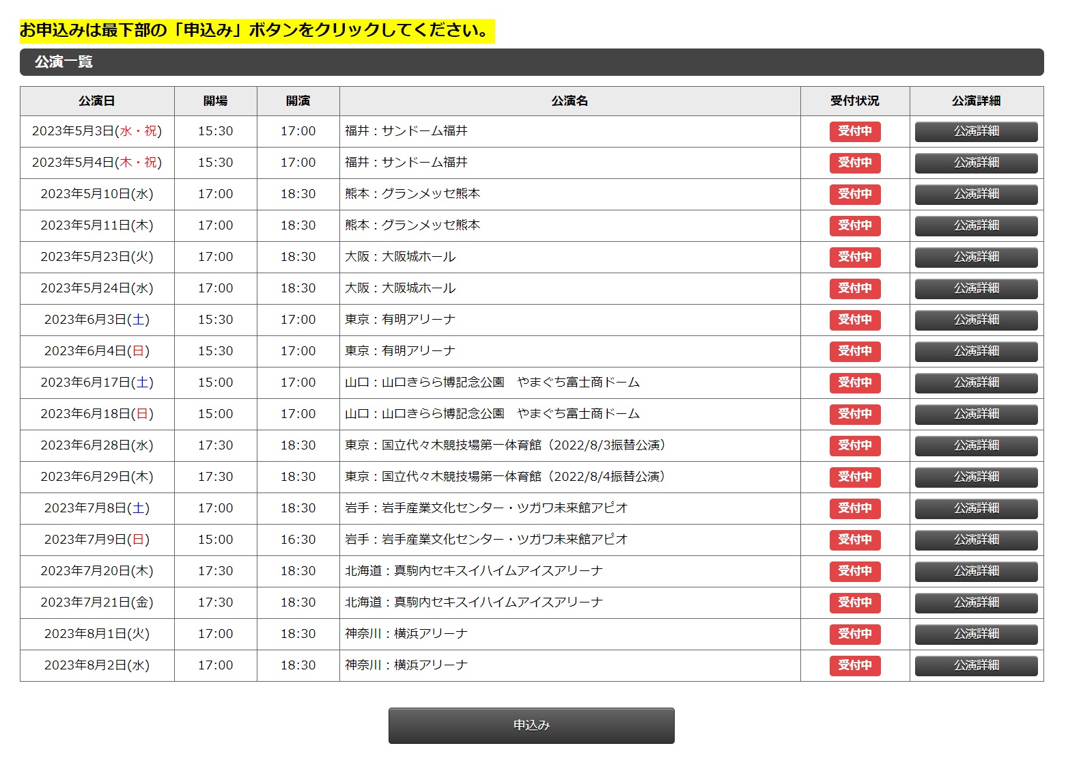
Task: Click venue 熊本：グランメッセ熊本 in 5月11日 row
Action: [x=412, y=225]
